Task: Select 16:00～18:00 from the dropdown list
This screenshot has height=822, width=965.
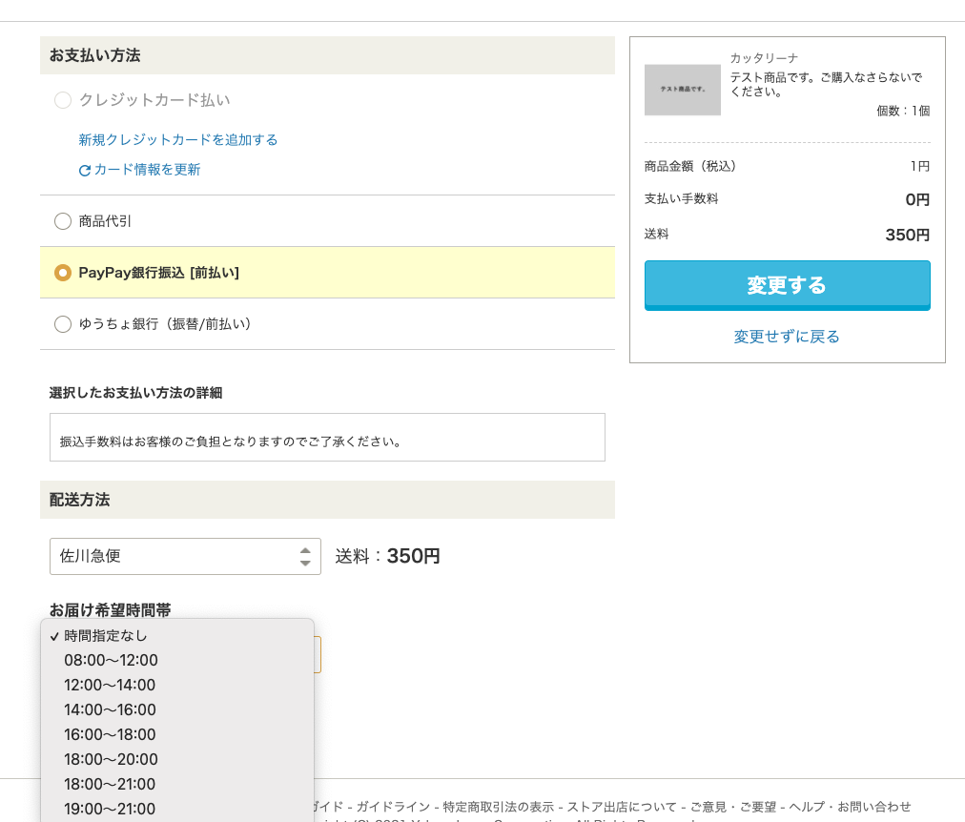Action: click(110, 735)
